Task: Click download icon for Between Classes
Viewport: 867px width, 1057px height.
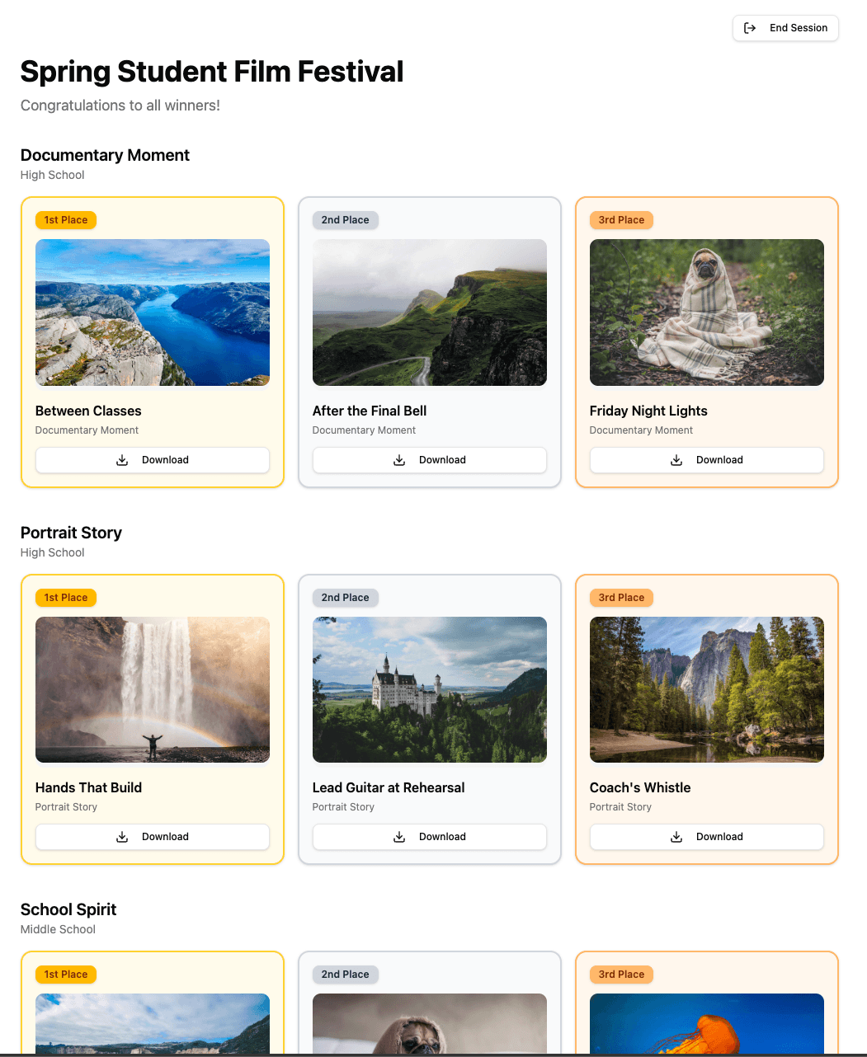Action: (x=122, y=460)
